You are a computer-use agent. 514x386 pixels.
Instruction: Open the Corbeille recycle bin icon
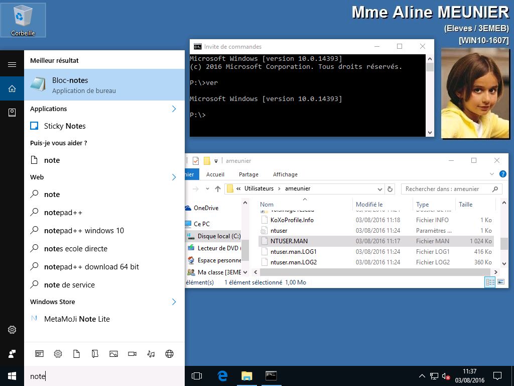23,20
